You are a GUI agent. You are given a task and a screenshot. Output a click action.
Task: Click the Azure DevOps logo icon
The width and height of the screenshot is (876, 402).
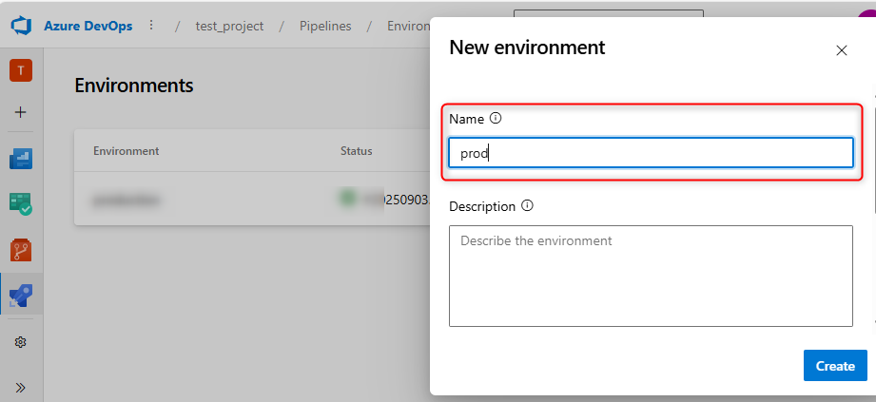click(21, 27)
